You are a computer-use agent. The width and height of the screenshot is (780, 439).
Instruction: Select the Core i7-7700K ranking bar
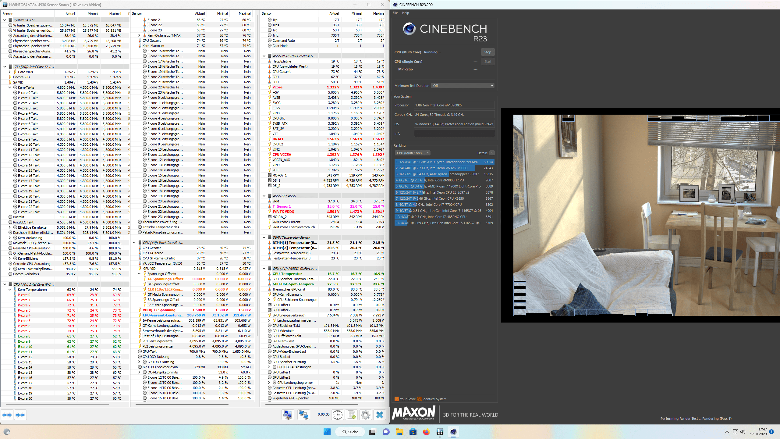444,205
